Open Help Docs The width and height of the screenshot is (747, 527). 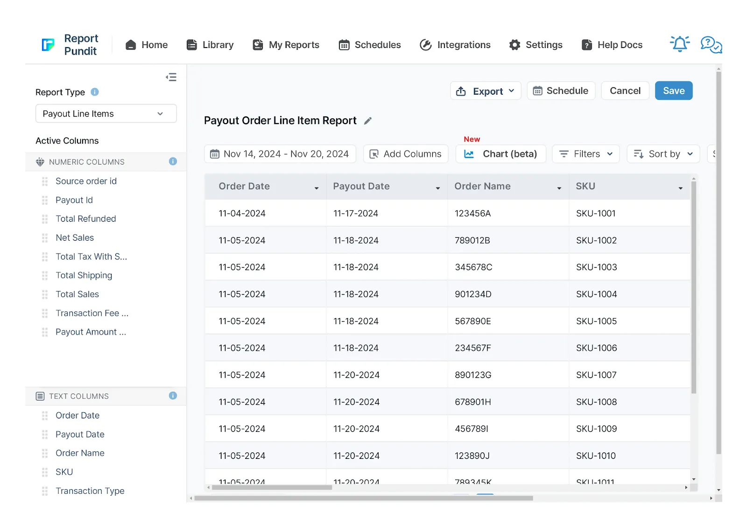pos(612,45)
